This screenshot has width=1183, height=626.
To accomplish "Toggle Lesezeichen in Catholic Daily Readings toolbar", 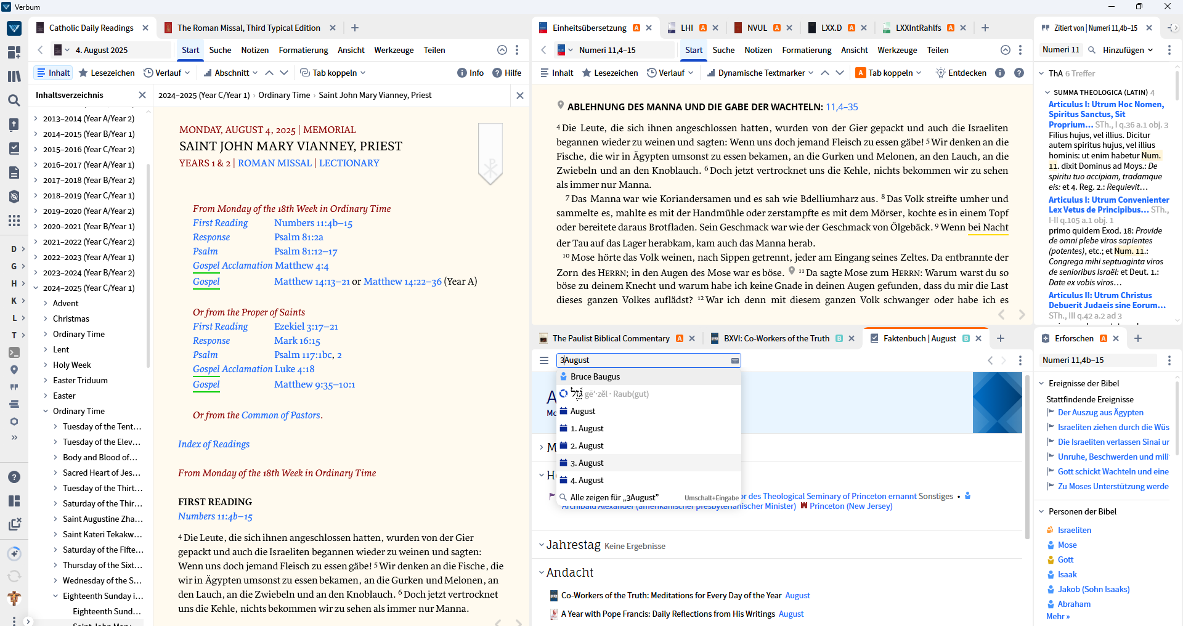I will pos(107,73).
